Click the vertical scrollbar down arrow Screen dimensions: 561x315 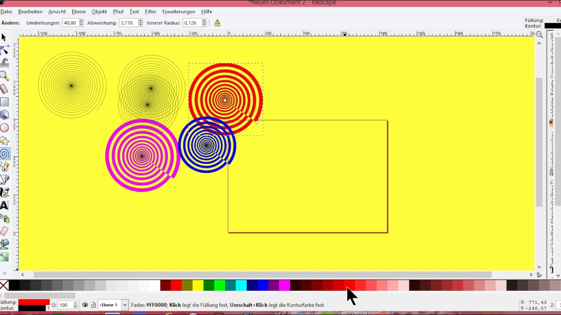click(540, 267)
